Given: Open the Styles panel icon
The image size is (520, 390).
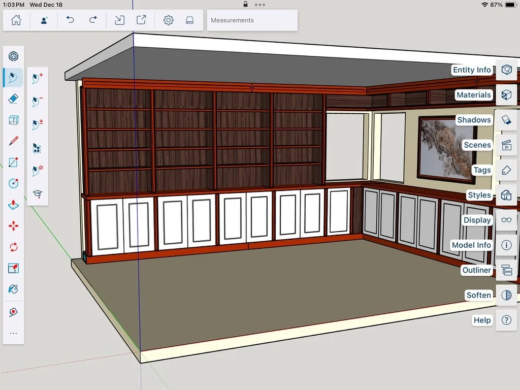Looking at the screenshot, I should click(506, 195).
